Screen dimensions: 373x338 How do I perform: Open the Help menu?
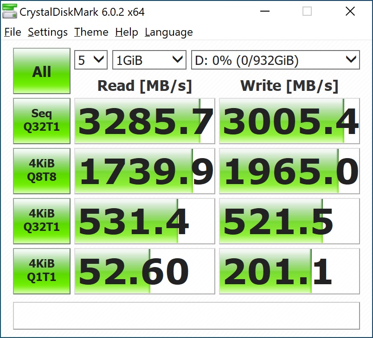[x=126, y=32]
